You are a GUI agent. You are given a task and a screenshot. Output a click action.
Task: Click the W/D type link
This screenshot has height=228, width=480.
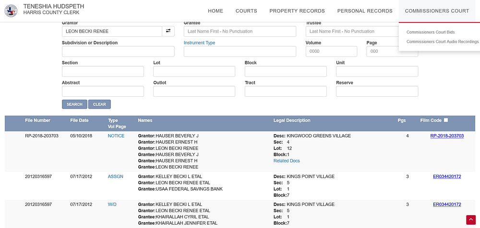click(112, 205)
